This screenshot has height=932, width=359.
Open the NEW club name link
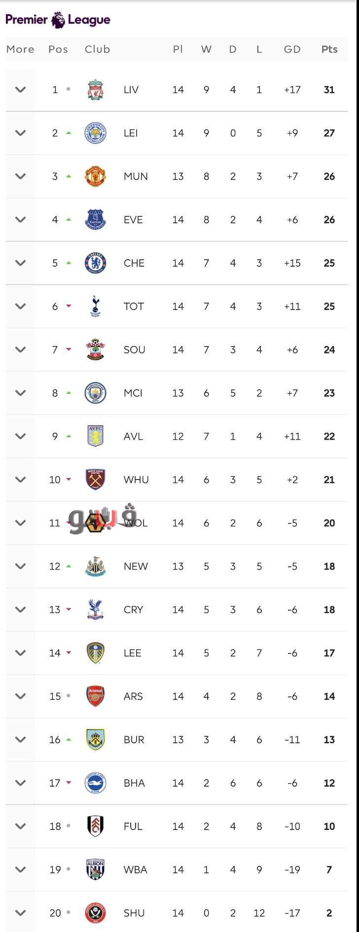pyautogui.click(x=136, y=566)
